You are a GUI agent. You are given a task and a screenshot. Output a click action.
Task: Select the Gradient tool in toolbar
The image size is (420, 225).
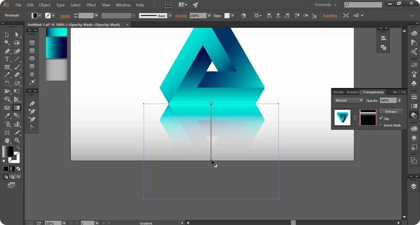(17, 108)
